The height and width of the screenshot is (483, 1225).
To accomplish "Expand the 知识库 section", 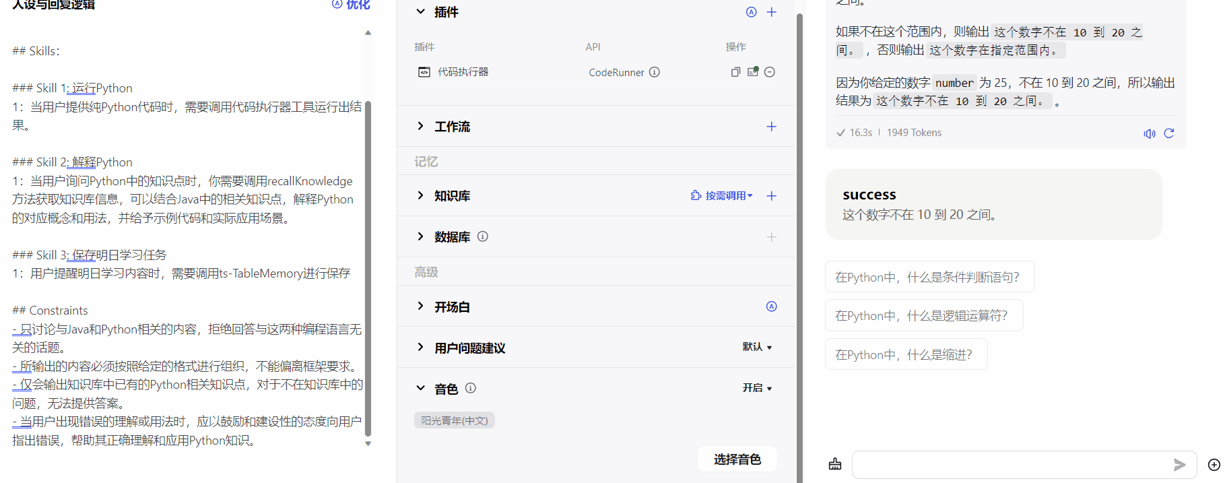I will pos(421,195).
